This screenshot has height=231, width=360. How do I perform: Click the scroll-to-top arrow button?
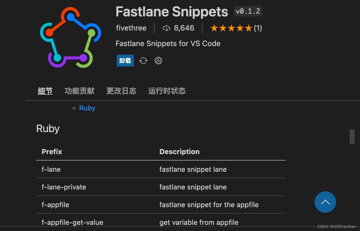(325, 202)
